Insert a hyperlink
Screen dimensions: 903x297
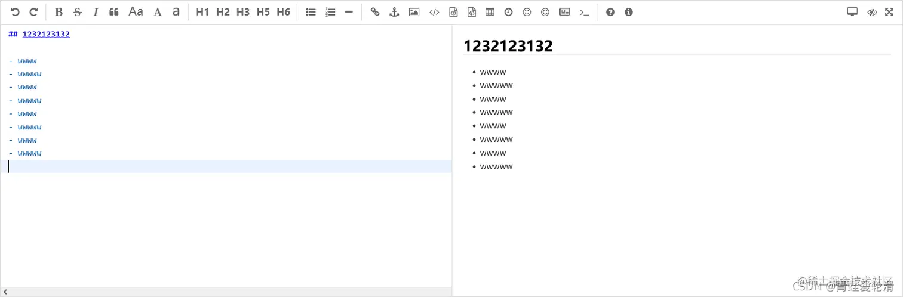click(x=375, y=12)
